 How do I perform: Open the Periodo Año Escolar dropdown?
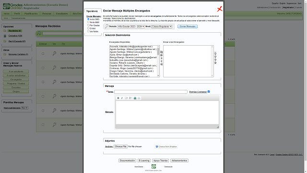point(131,26)
